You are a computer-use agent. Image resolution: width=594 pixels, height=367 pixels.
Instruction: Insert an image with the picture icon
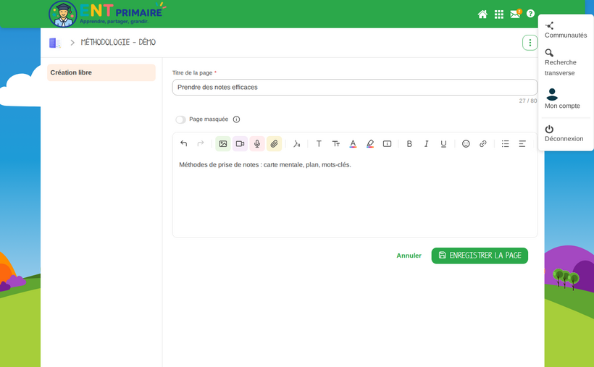click(223, 143)
